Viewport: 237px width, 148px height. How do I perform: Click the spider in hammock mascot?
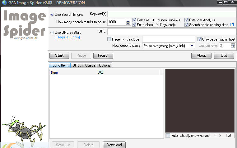click(24, 131)
